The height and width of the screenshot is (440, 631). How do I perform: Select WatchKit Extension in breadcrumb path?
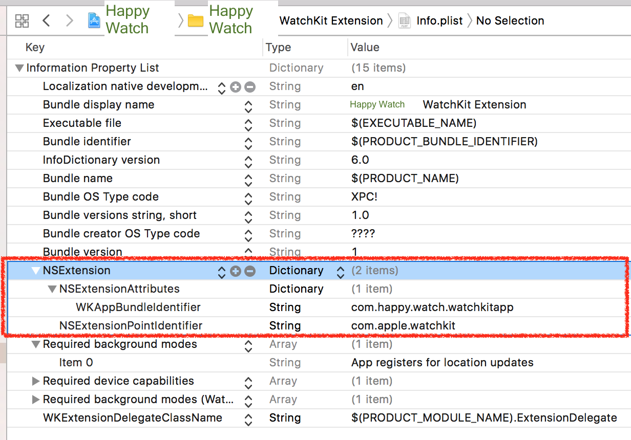point(331,20)
